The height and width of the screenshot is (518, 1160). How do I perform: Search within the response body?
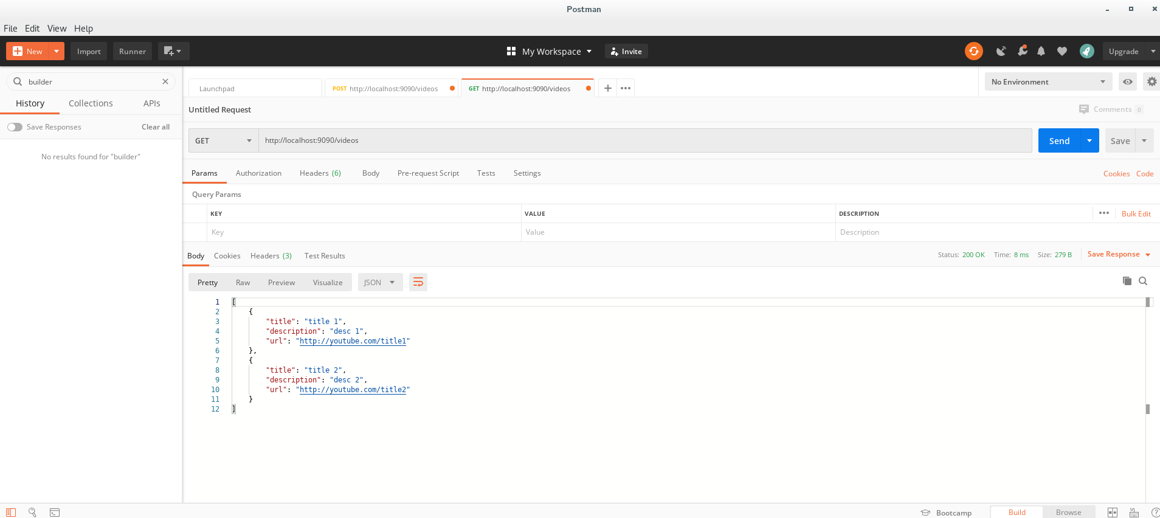tap(1143, 281)
